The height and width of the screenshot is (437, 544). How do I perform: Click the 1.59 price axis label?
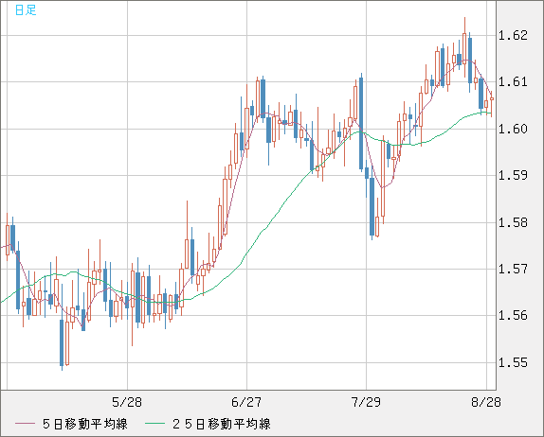coord(513,175)
